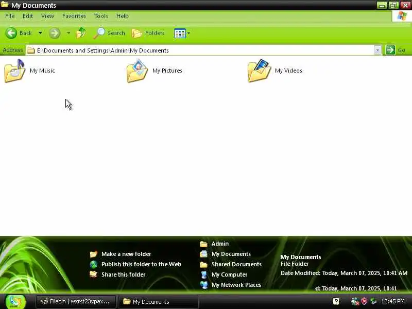Screen dimensions: 412x309
Task: Click the Start button on taskbar
Action: pyautogui.click(x=15, y=302)
